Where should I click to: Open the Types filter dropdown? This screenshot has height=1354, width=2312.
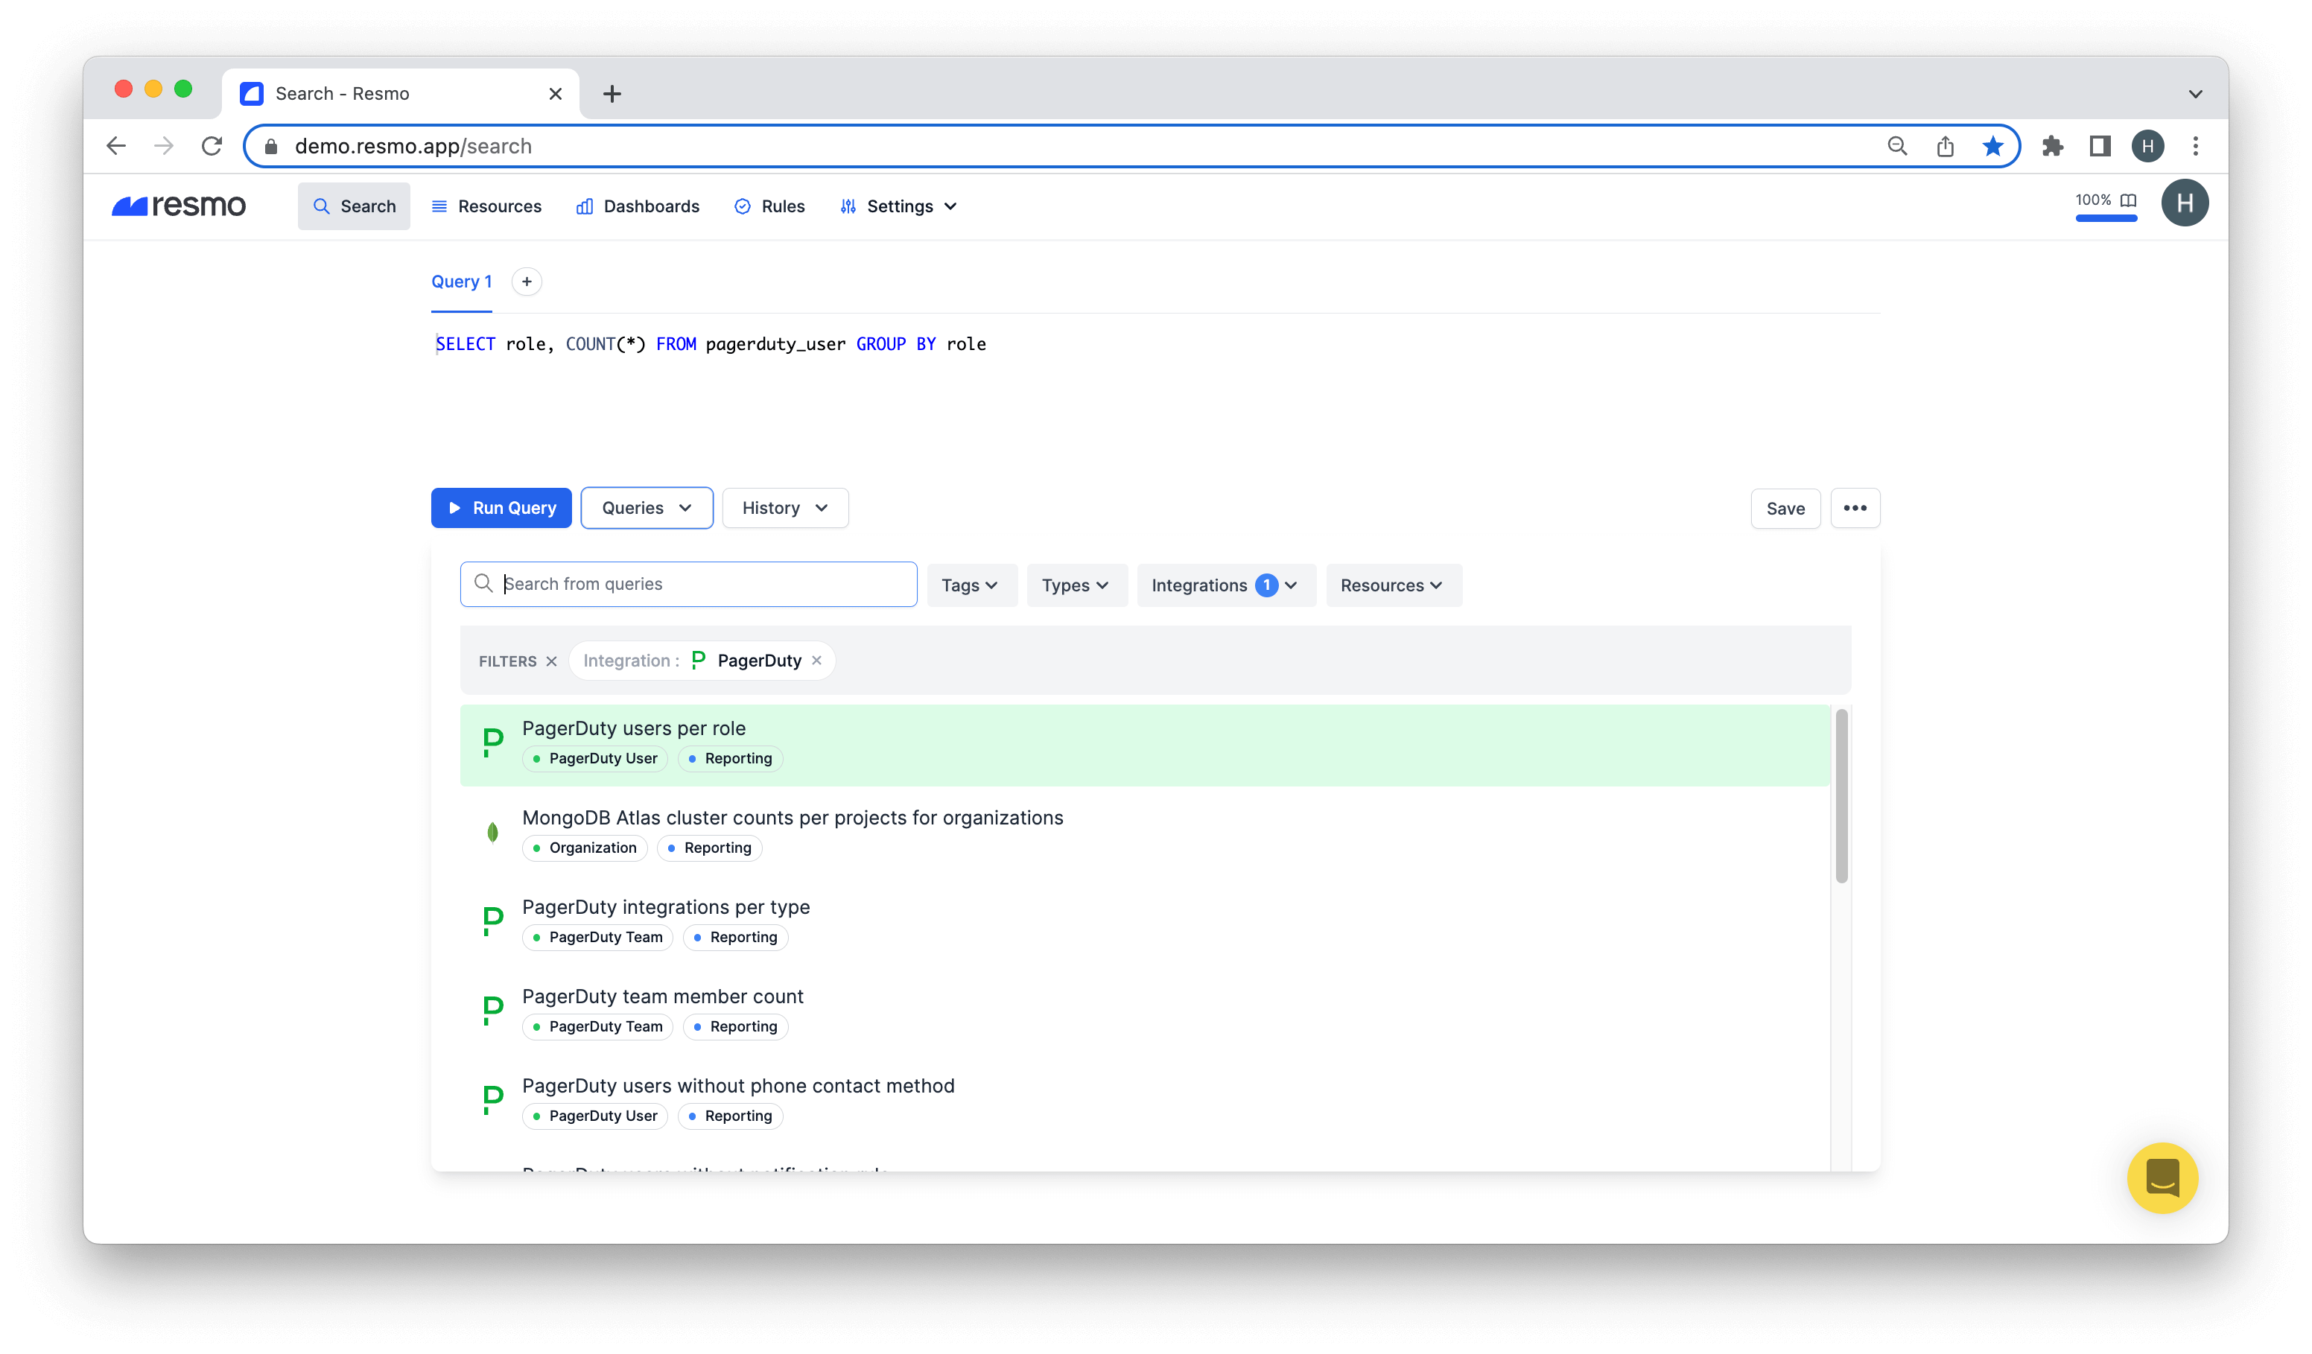pos(1076,585)
